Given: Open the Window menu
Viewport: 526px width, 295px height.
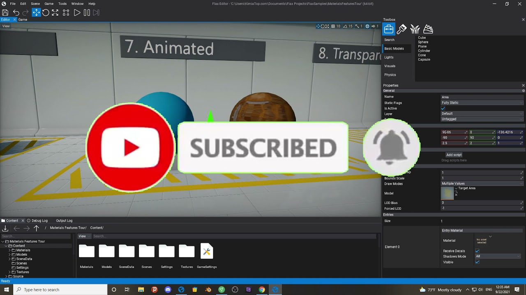Looking at the screenshot, I should click(x=77, y=4).
